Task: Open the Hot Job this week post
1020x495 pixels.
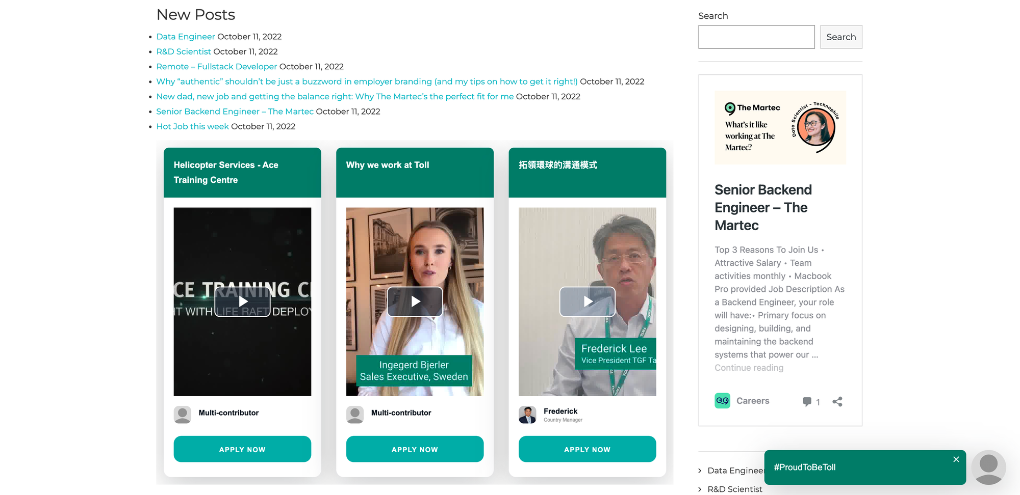Action: [x=192, y=126]
